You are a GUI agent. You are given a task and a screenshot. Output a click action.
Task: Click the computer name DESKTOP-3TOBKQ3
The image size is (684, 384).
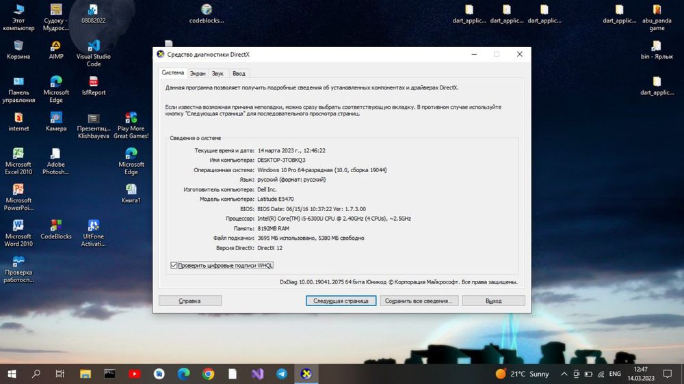click(281, 160)
